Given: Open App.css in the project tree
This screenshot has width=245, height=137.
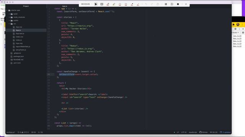Looking at the screenshot, I should pyautogui.click(x=19, y=27).
